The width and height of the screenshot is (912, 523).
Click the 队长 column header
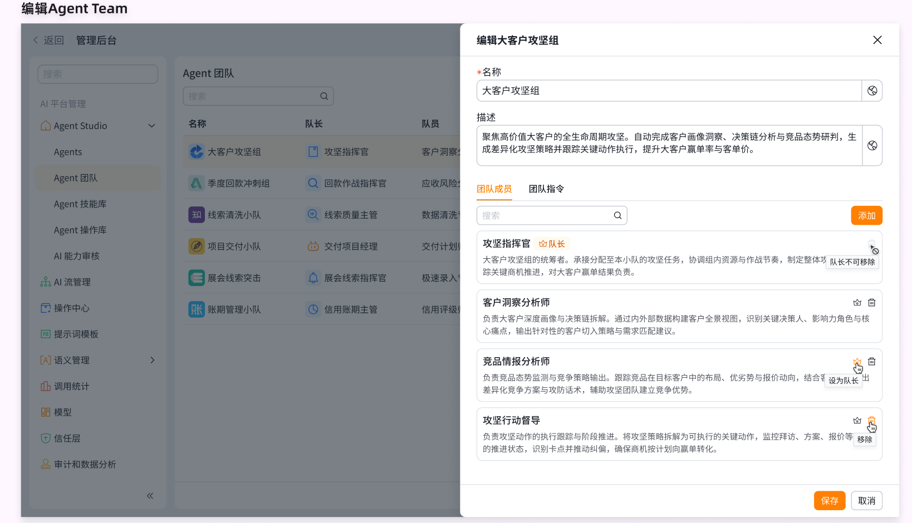pos(314,124)
